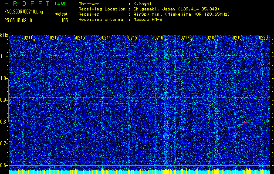Click the Receiving Location field label
Viewport: 274px width, 174px height.
102,9
